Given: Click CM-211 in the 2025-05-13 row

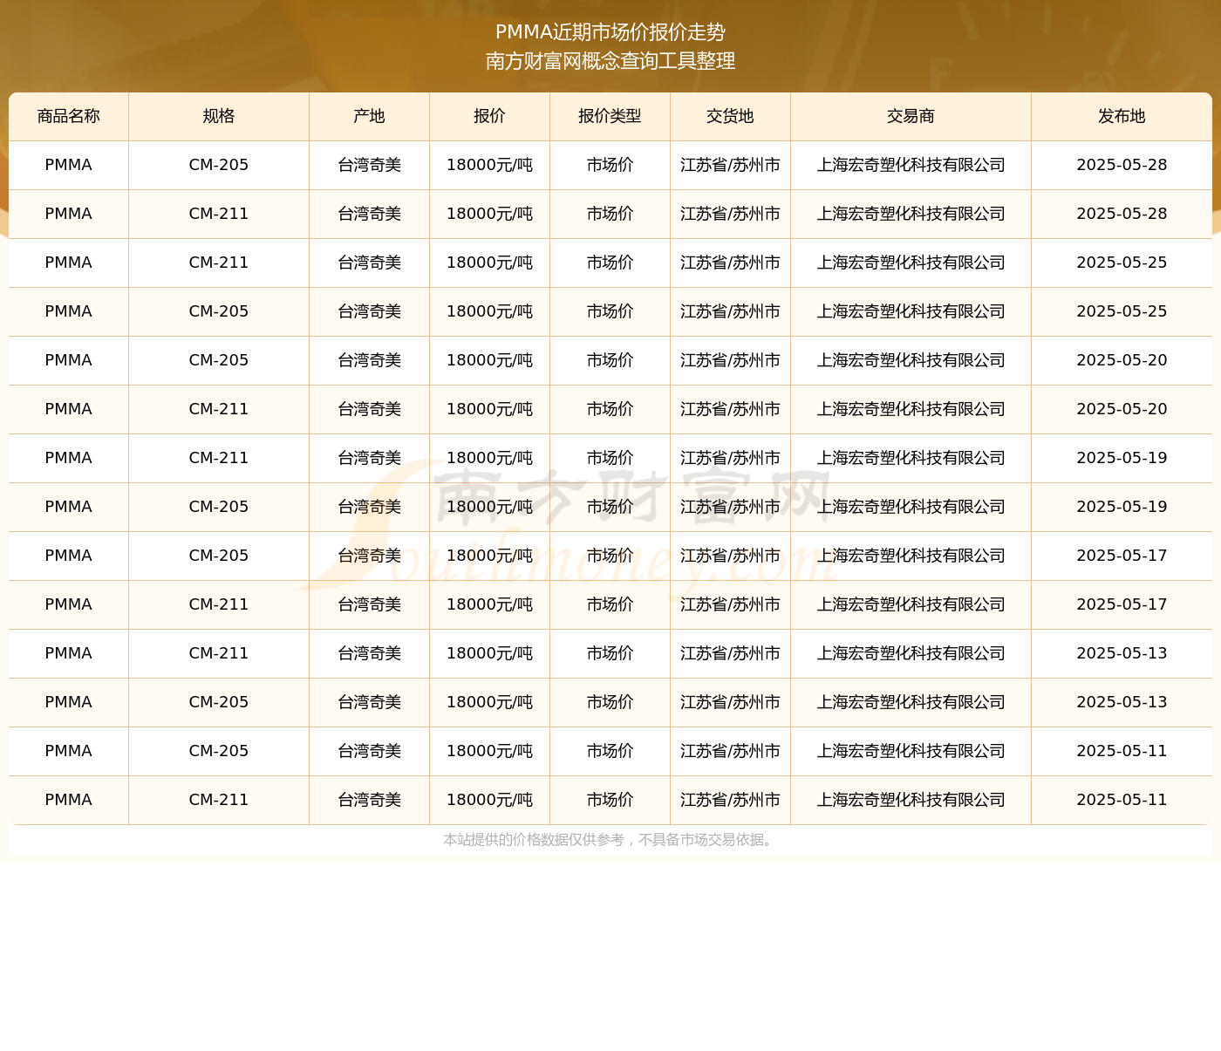Looking at the screenshot, I should (219, 653).
